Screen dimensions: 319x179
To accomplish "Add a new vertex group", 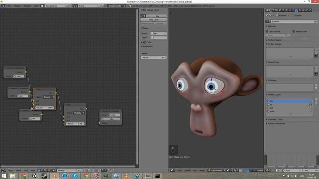I will 316,49.
